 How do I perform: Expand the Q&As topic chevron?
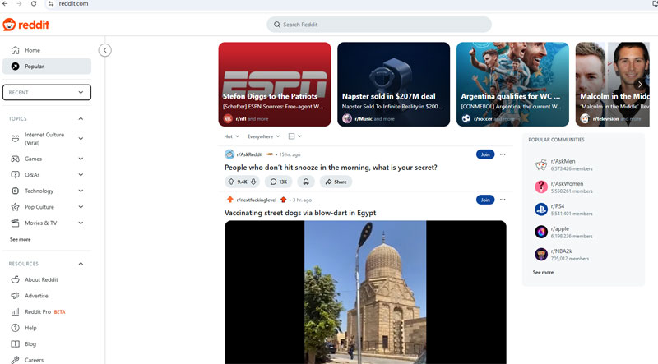click(81, 175)
